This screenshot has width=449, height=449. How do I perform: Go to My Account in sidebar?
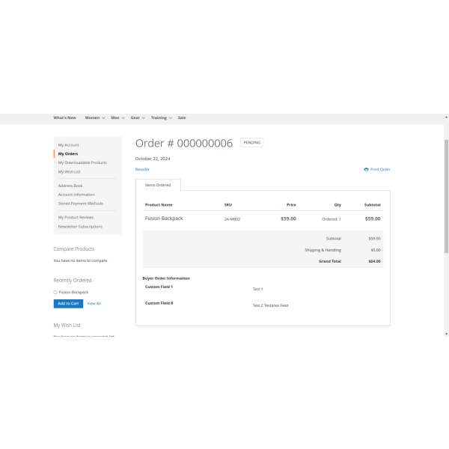69,144
